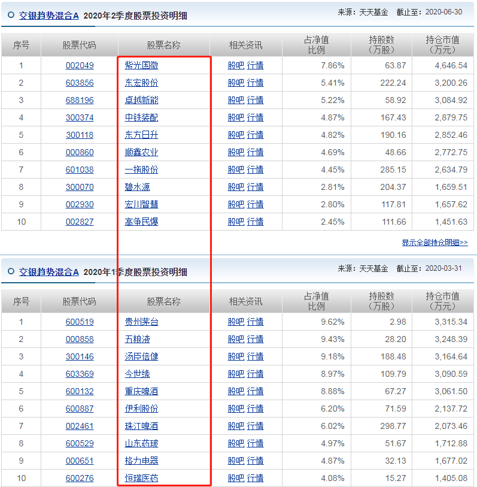Select stock name 宏川智慧

(141, 205)
